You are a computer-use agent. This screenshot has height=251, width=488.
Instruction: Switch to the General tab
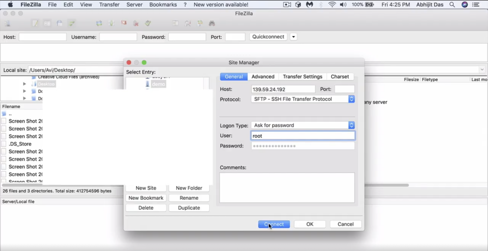234,77
